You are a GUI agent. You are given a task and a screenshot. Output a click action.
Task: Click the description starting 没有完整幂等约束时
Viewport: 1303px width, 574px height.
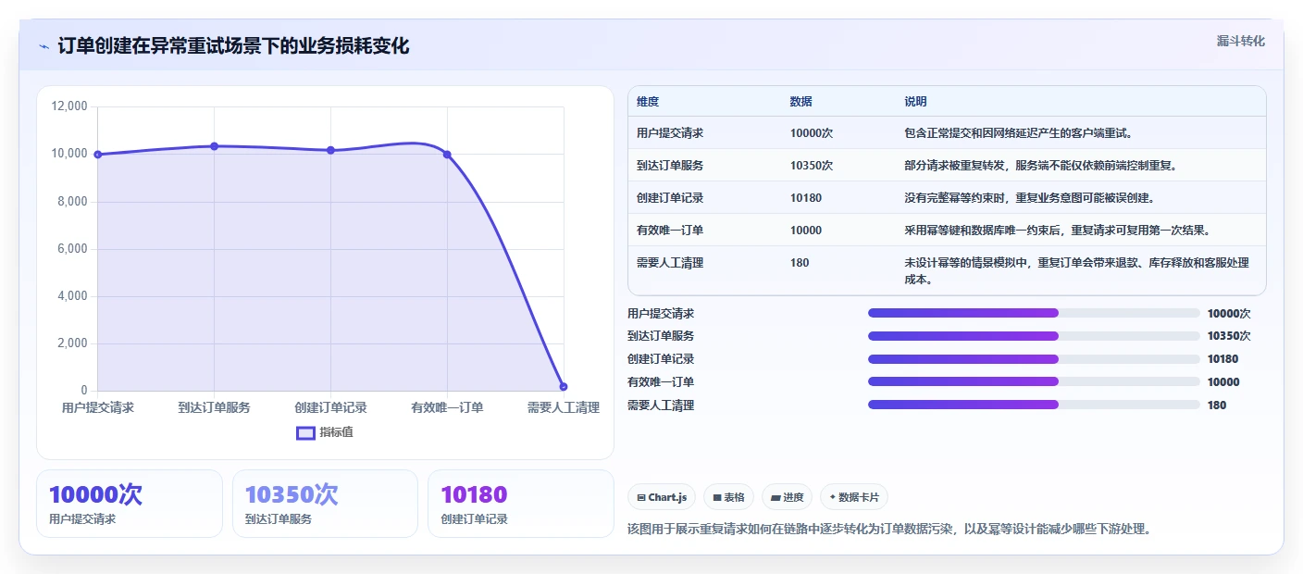click(1029, 198)
